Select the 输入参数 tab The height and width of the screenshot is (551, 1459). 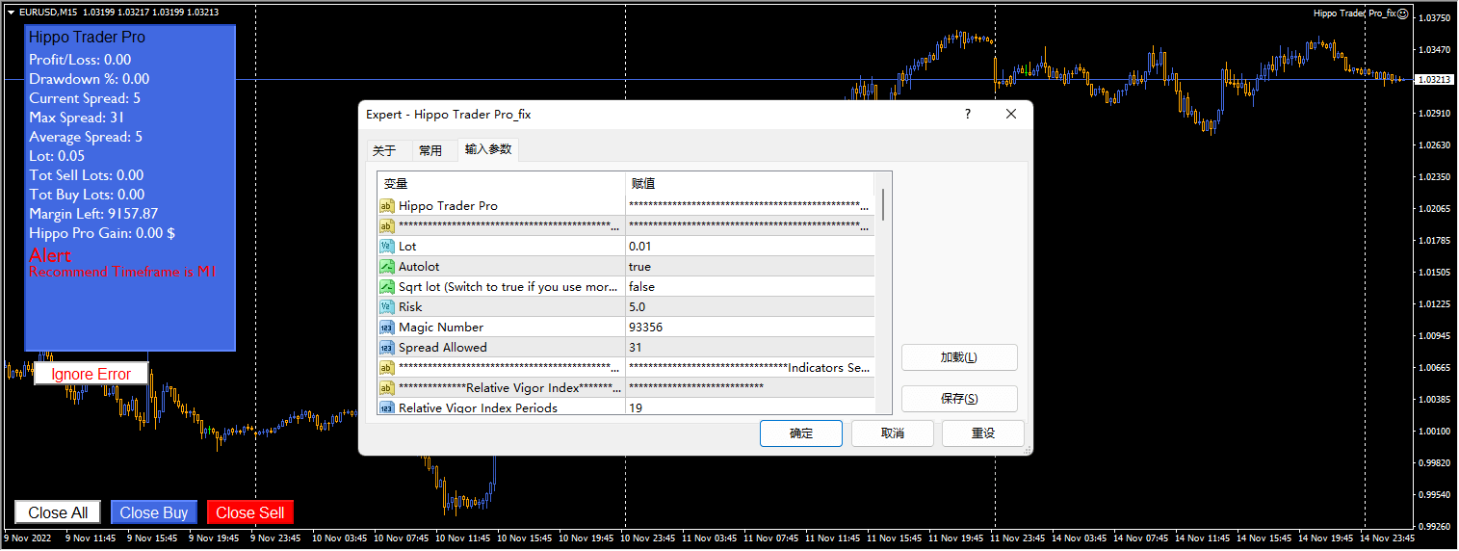tap(488, 149)
